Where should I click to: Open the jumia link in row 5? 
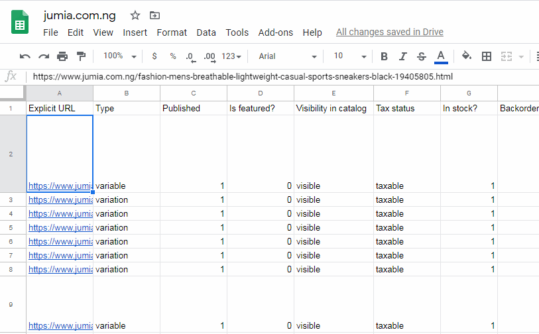coord(60,228)
